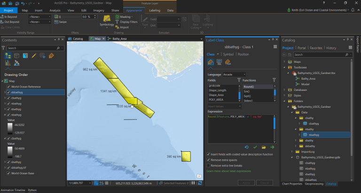Open the Language Arcade dropdown
This screenshot has height=193, width=361.
click(x=234, y=74)
